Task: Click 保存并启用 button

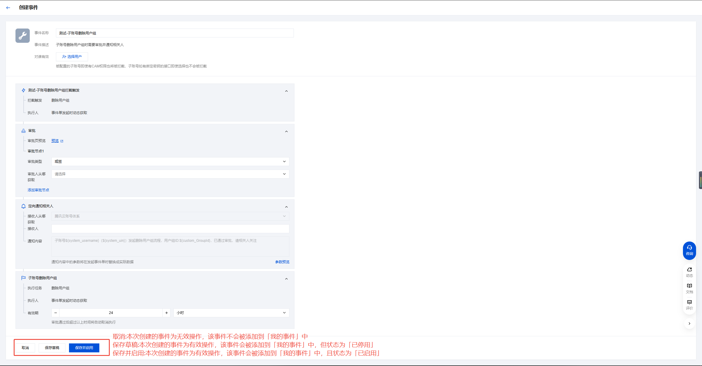Action: pos(84,348)
